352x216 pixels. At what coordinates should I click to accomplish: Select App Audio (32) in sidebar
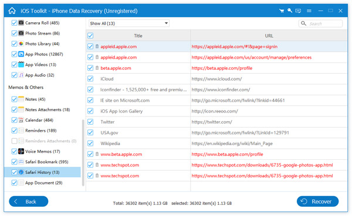(40, 75)
